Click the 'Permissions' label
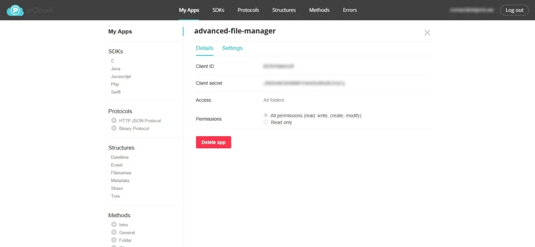Viewport: 535px width, 247px height. tap(209, 119)
